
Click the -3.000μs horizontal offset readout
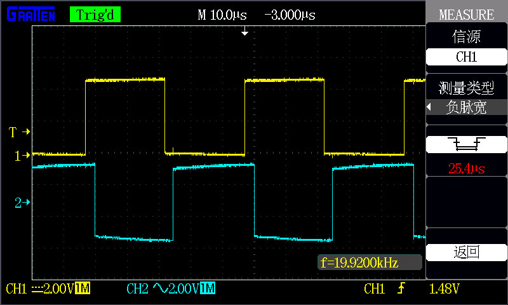tap(290, 15)
